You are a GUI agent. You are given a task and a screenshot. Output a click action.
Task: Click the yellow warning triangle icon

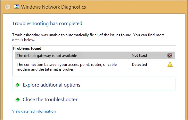point(170,65)
